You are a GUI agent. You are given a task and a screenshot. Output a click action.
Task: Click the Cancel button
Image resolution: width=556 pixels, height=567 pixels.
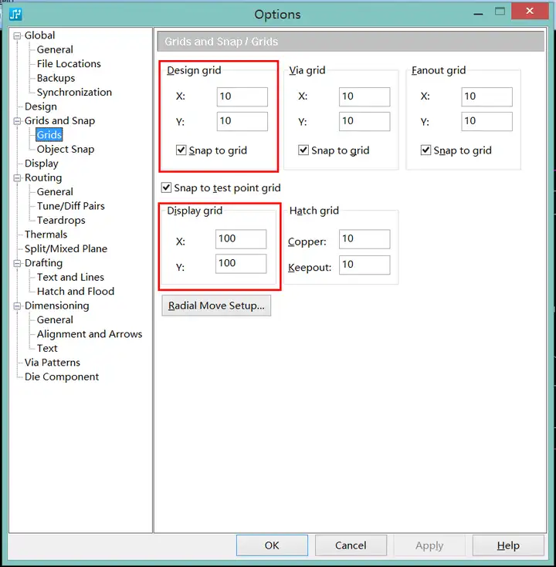coord(351,545)
